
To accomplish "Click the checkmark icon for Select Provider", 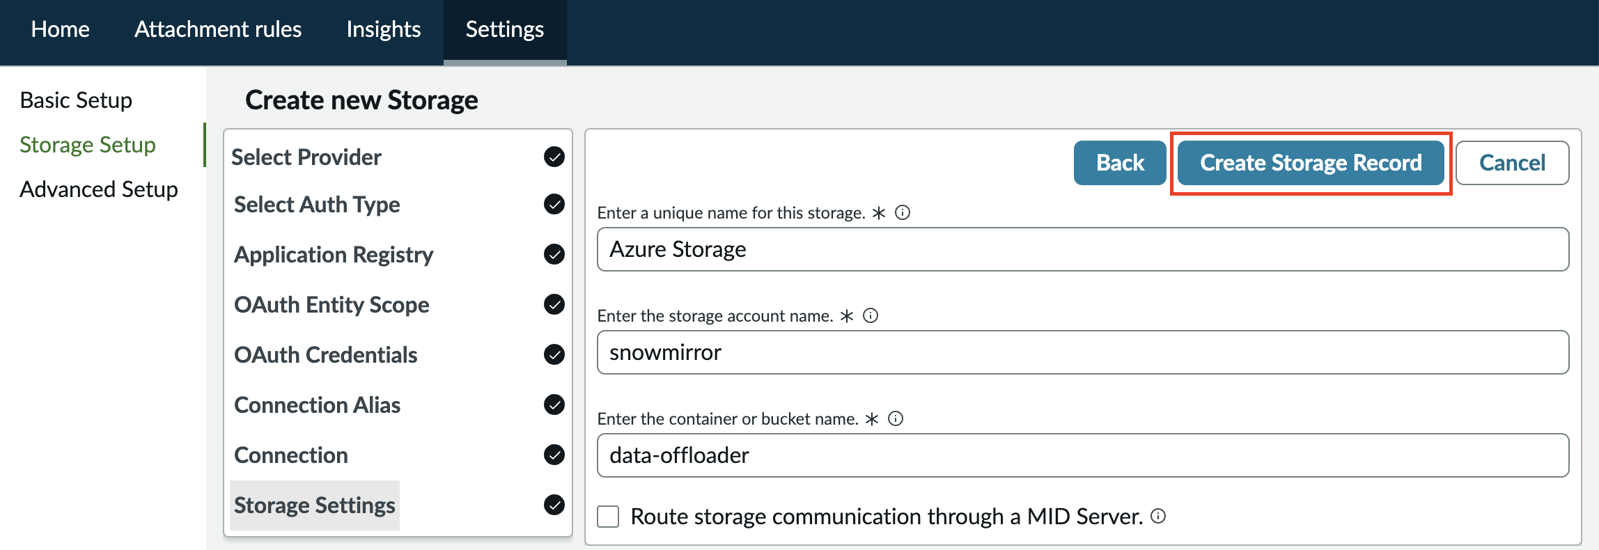I will click(554, 157).
